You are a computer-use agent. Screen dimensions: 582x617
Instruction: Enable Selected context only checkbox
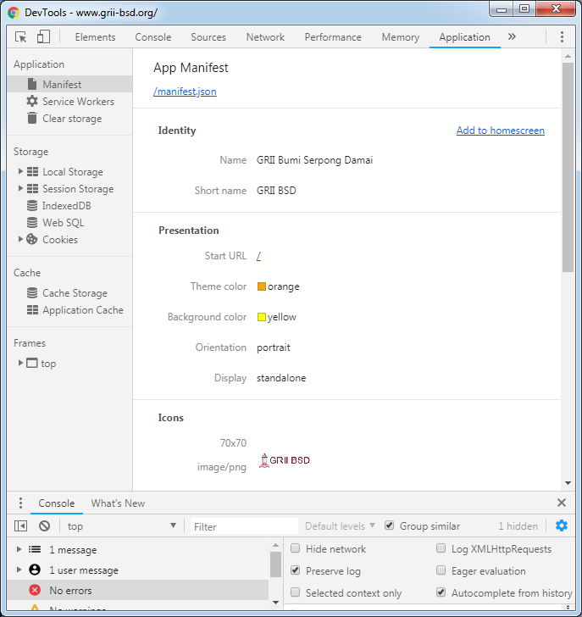pos(296,592)
